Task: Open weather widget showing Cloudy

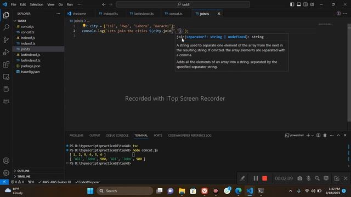Action: point(14,191)
